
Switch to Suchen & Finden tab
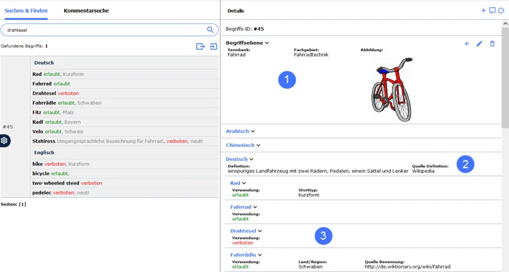pyautogui.click(x=26, y=11)
